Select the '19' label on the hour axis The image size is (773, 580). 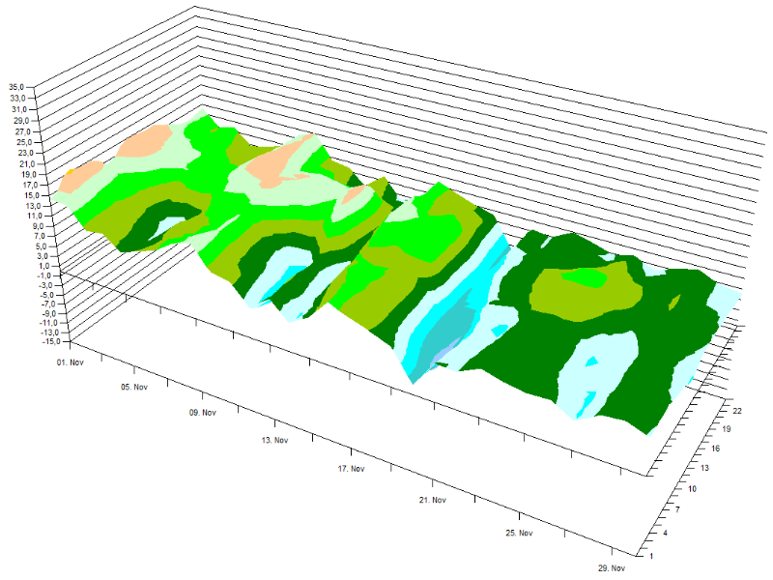click(x=727, y=429)
